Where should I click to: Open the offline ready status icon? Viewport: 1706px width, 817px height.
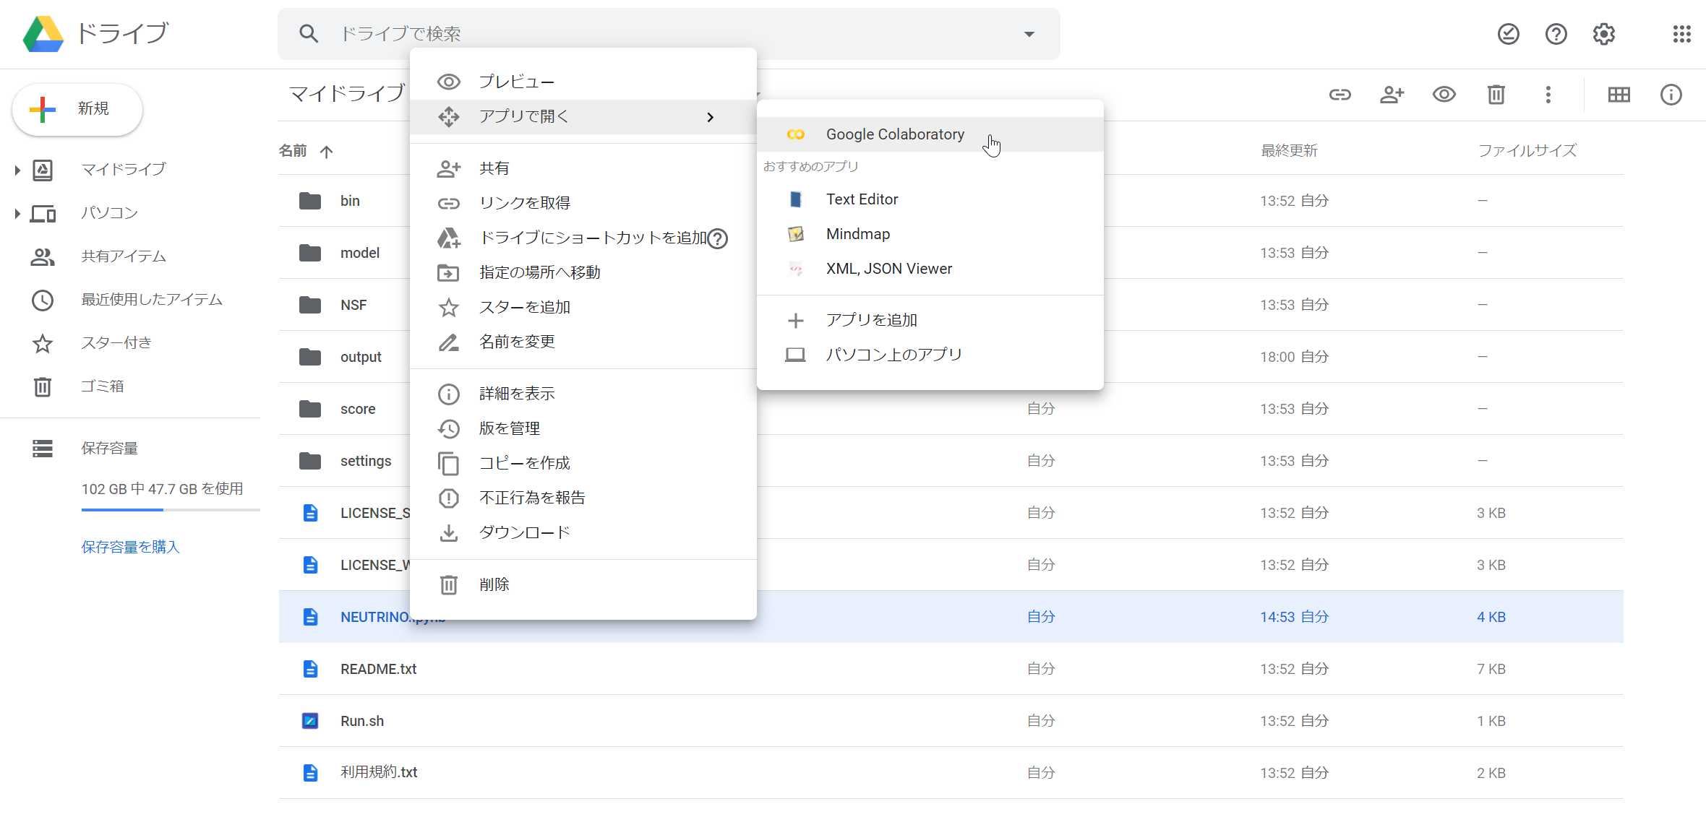coord(1509,34)
